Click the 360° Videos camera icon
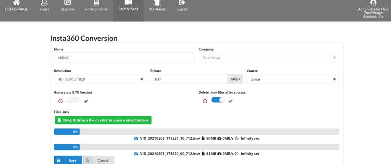 click(x=128, y=3)
